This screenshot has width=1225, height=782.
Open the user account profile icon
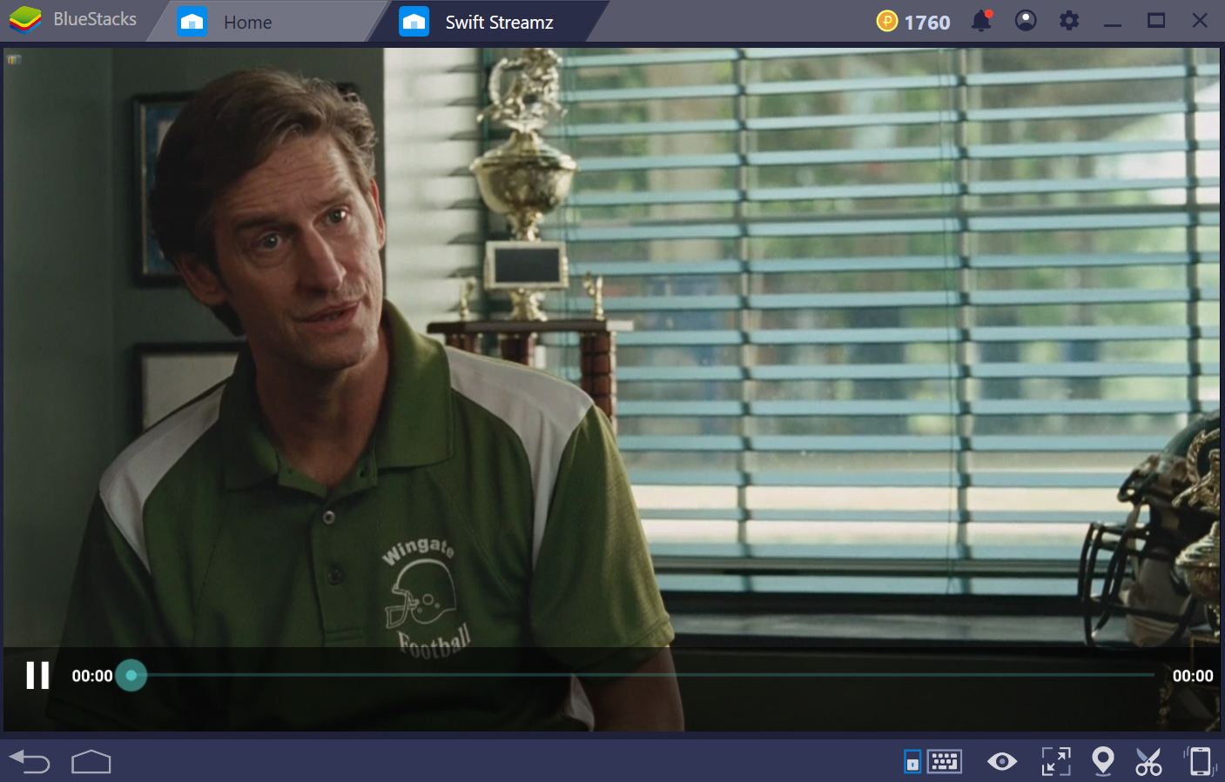click(x=1026, y=21)
